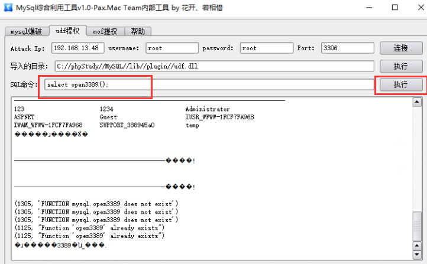Click the application icon in title bar
Image resolution: width=427 pixels, height=264 pixels.
pyautogui.click(x=7, y=7)
